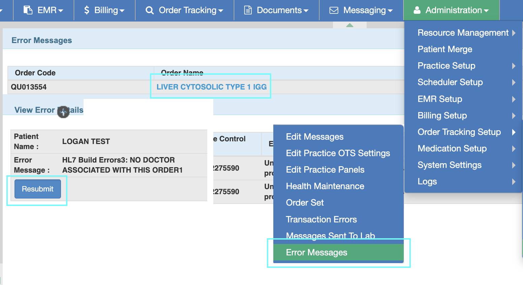Expand the Practice Setup submenu
The height and width of the screenshot is (285, 523).
pyautogui.click(x=514, y=66)
